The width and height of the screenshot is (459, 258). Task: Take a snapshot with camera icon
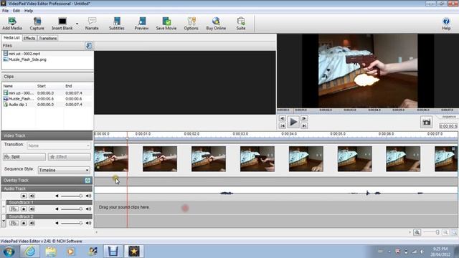[x=426, y=122]
